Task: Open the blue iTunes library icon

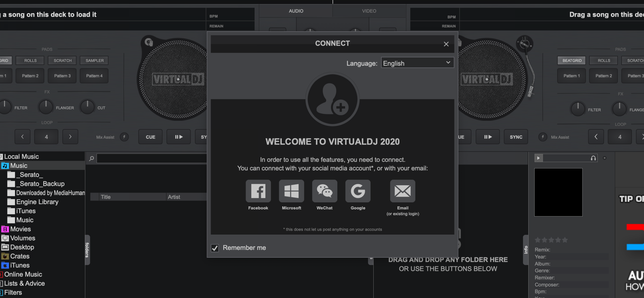Action: pos(5,265)
